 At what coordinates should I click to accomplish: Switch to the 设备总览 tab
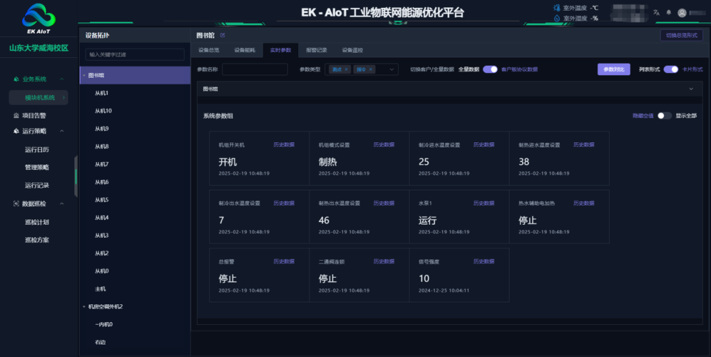pyautogui.click(x=209, y=50)
